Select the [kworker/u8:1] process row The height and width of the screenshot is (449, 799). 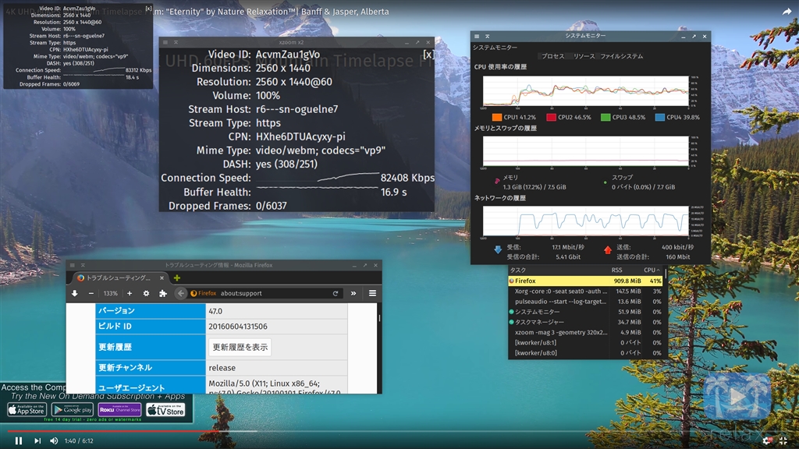[585, 342]
